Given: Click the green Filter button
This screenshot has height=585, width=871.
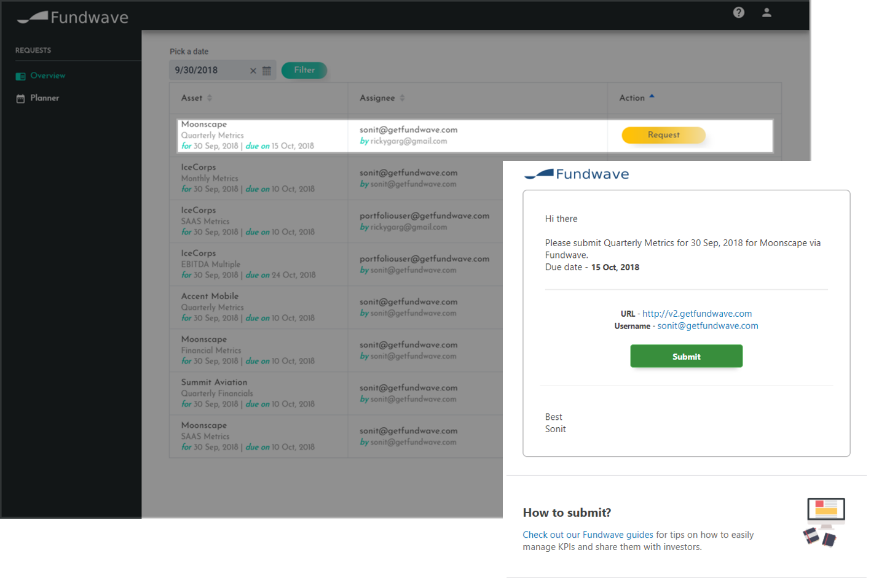Looking at the screenshot, I should pos(304,70).
